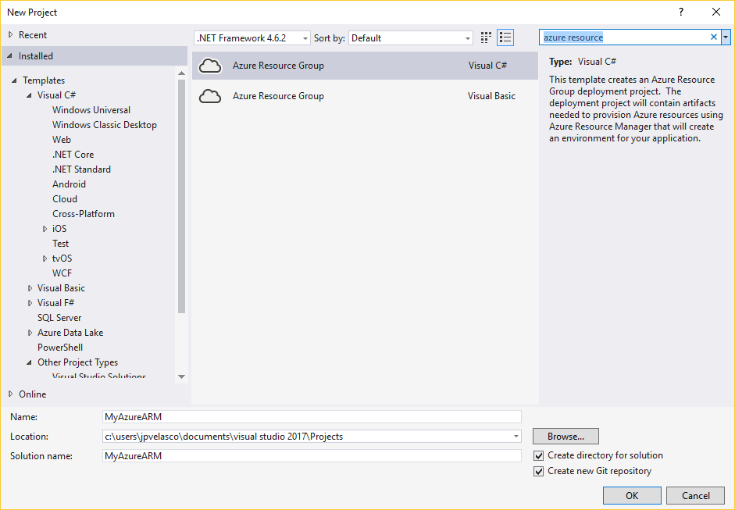735x510 pixels.
Task: Toggle Create directory for solution checkbox
Action: click(x=539, y=455)
